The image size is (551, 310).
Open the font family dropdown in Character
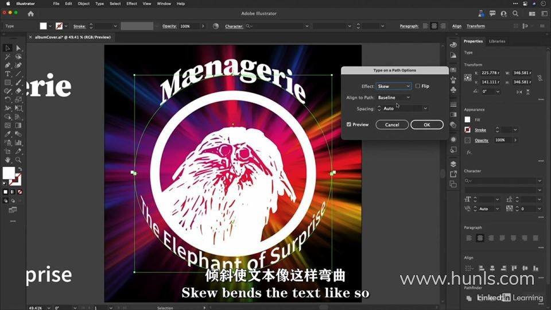pyautogui.click(x=540, y=181)
